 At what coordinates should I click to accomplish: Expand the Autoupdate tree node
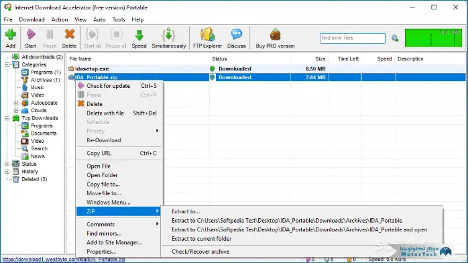pos(16,103)
